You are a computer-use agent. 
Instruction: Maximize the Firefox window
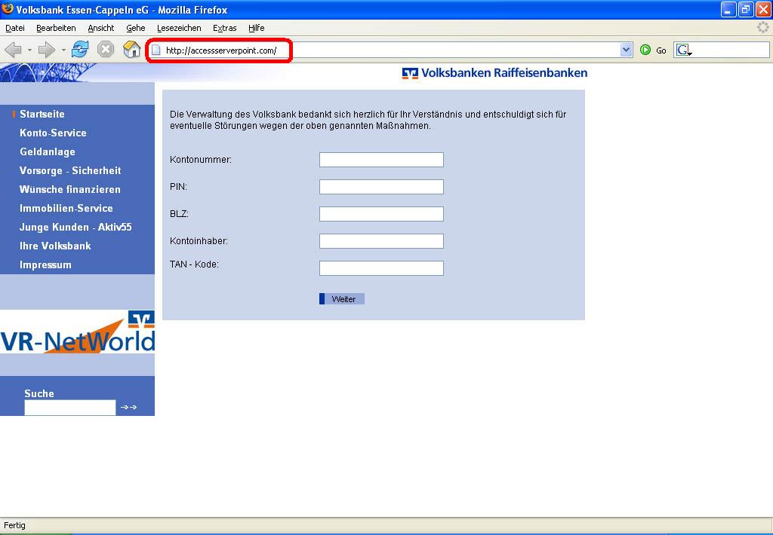(x=746, y=9)
